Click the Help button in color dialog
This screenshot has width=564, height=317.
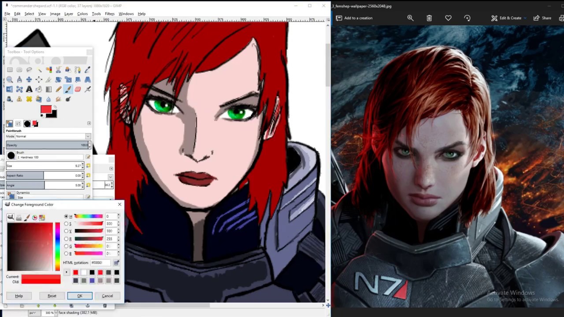(19, 296)
